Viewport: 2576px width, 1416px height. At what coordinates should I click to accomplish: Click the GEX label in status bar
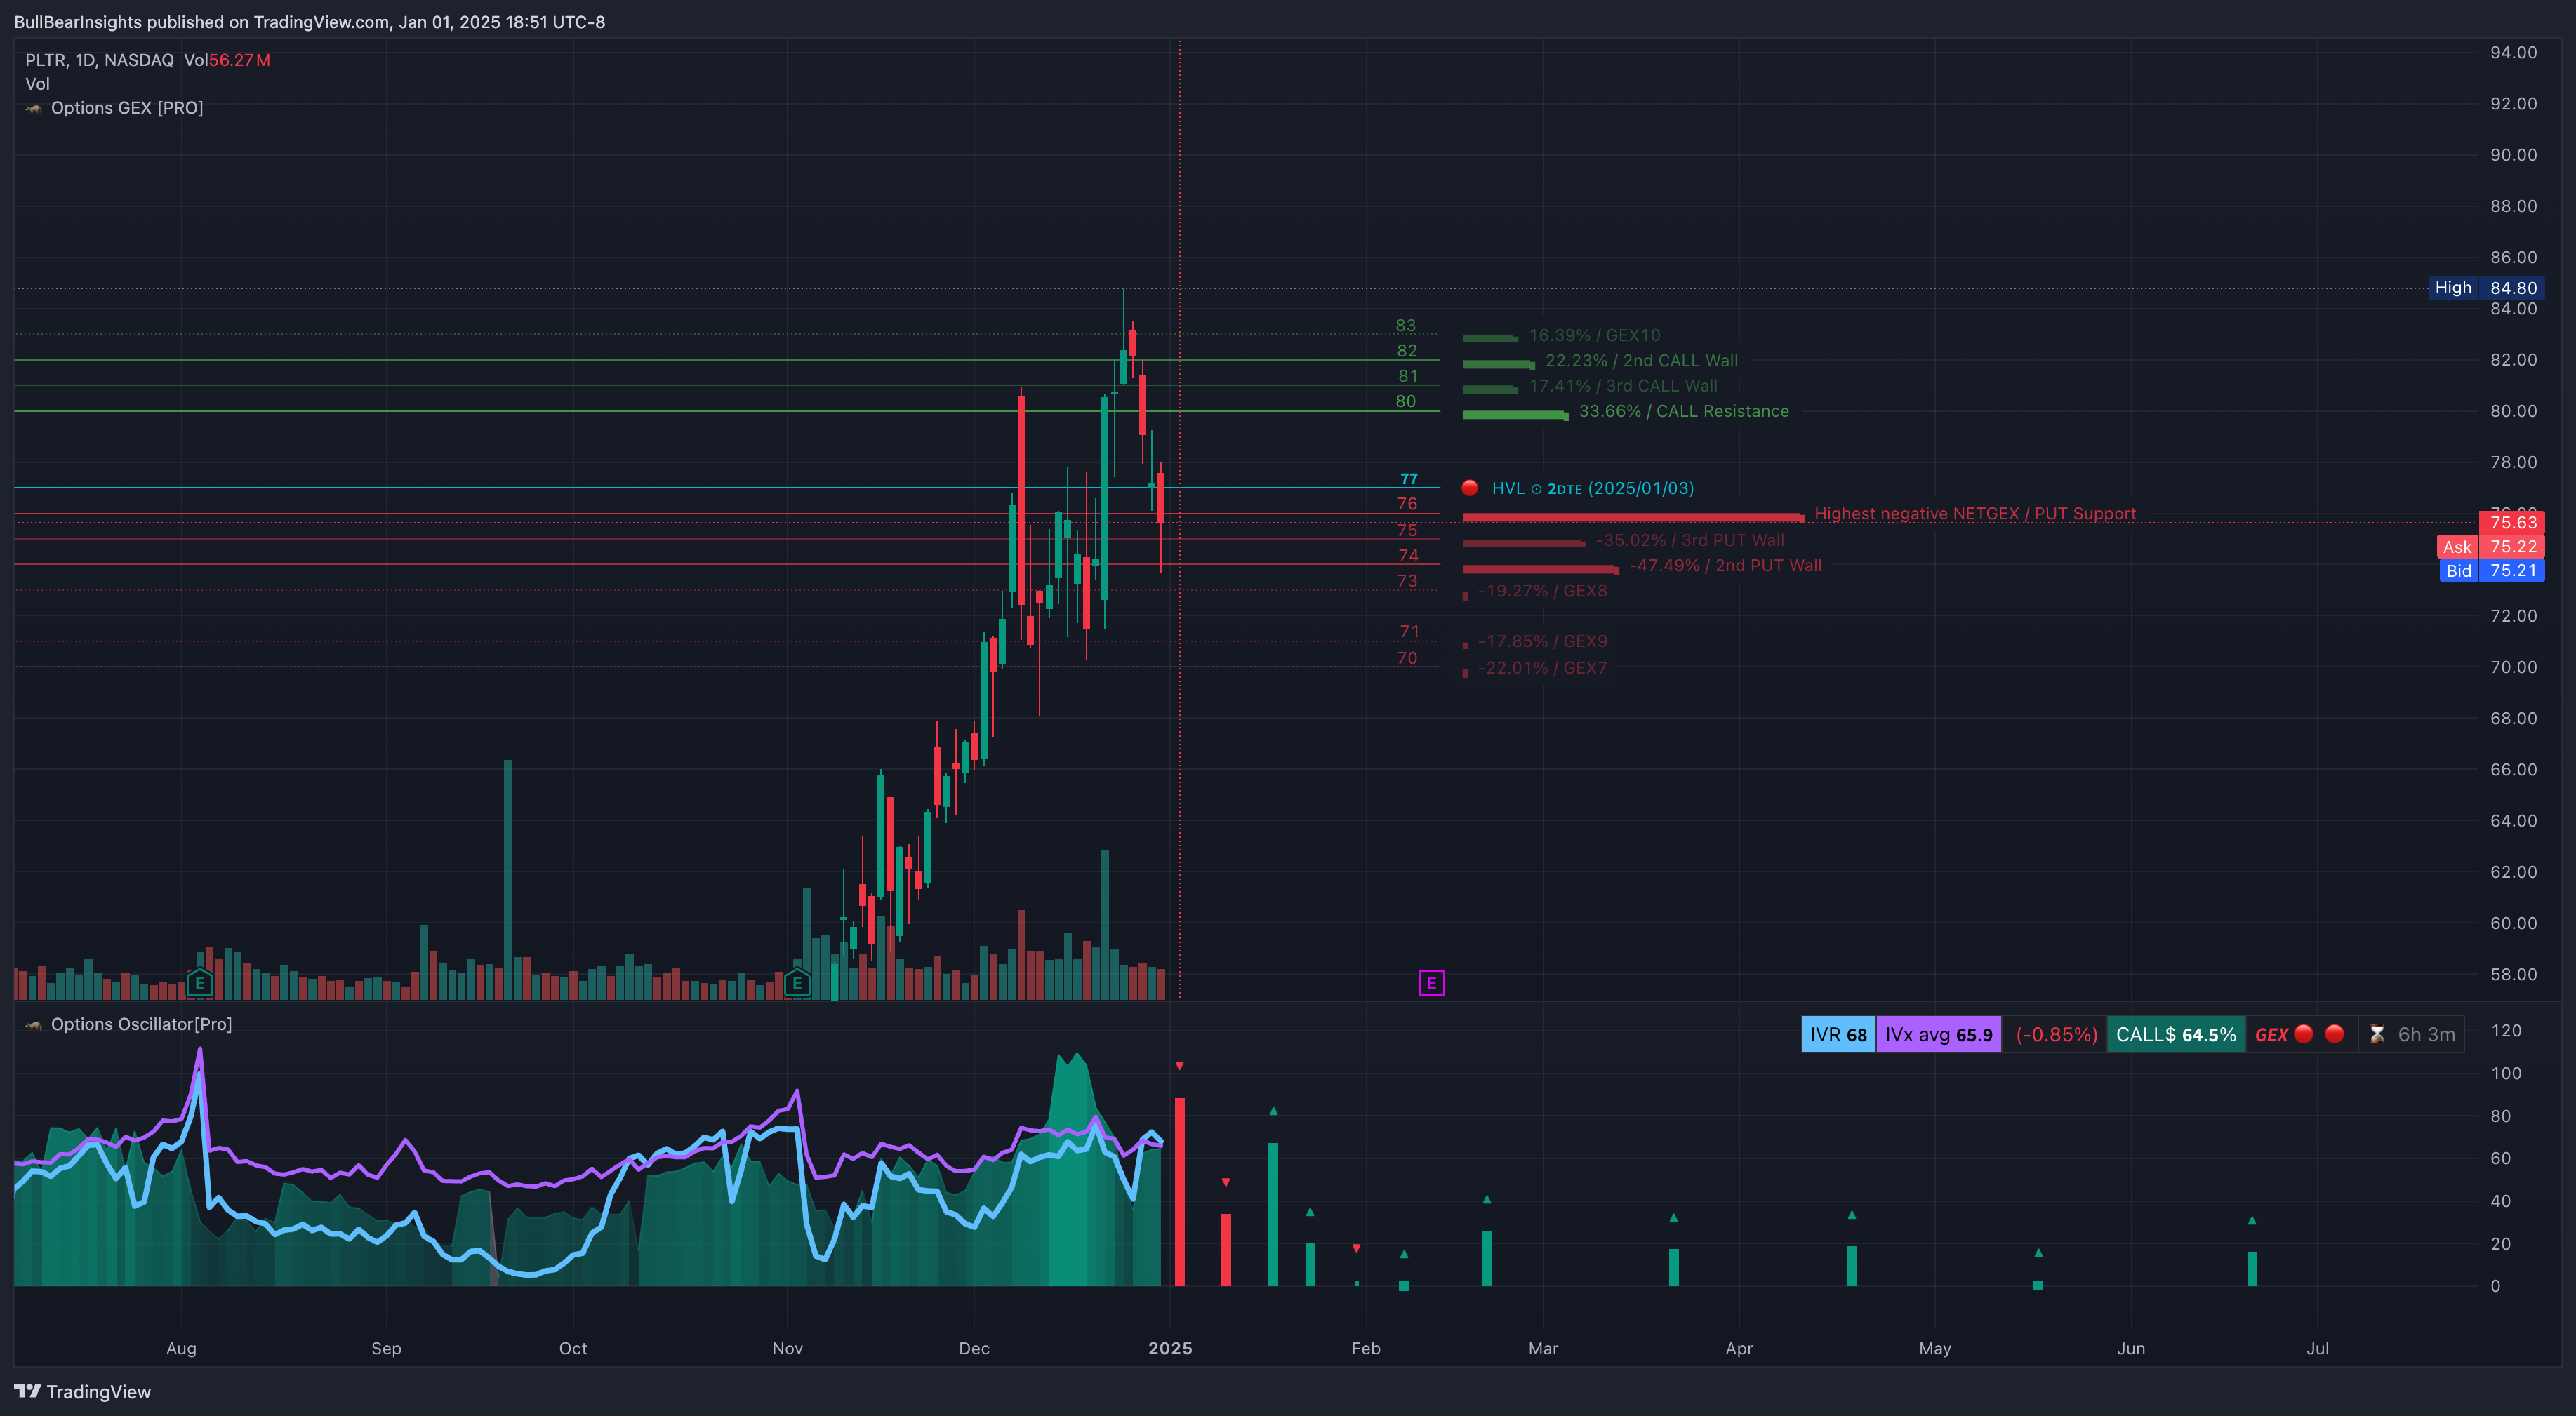2272,1035
